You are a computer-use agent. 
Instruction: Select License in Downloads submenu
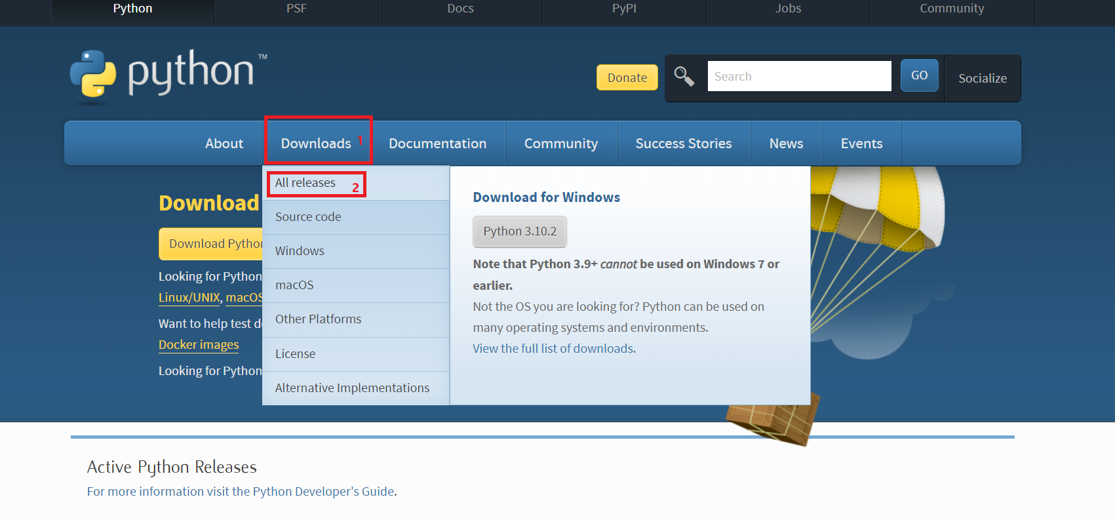356,354
